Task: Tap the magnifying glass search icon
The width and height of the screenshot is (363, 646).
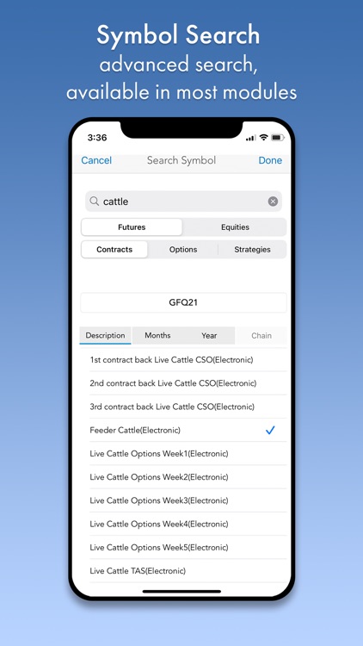Action: pos(95,201)
